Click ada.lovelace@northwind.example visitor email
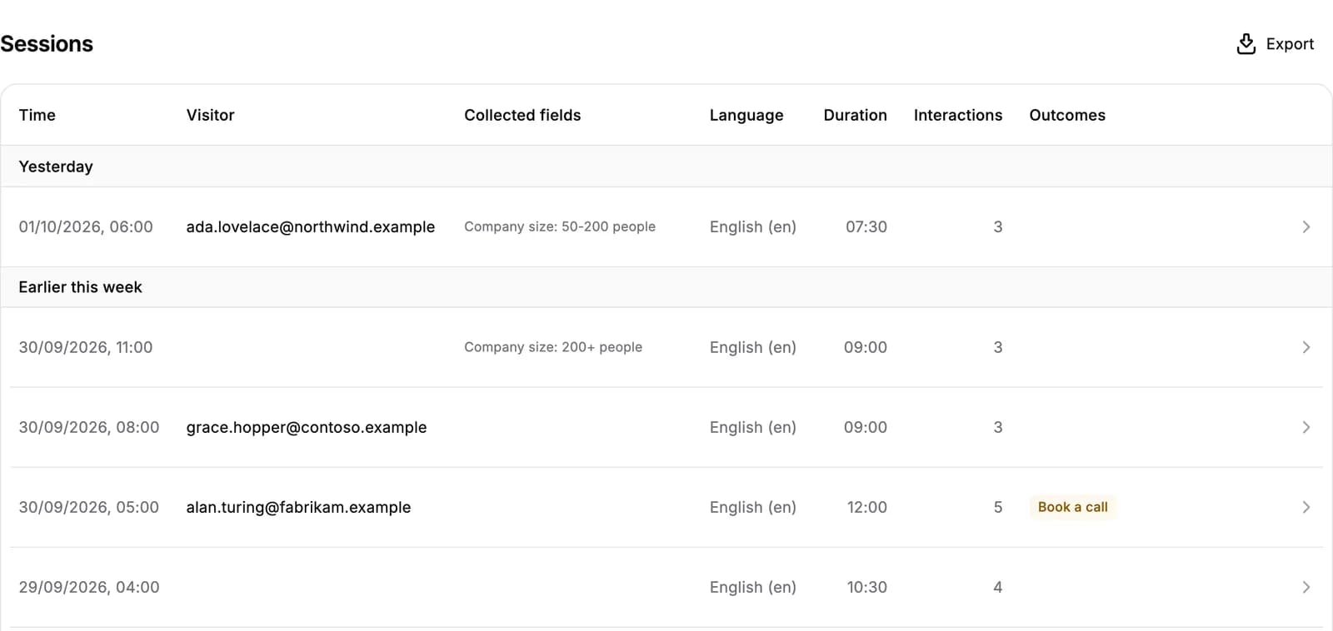 click(x=310, y=226)
